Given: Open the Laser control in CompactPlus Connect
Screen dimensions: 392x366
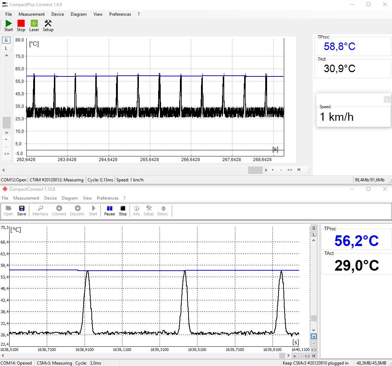Looking at the screenshot, I should click(x=34, y=25).
